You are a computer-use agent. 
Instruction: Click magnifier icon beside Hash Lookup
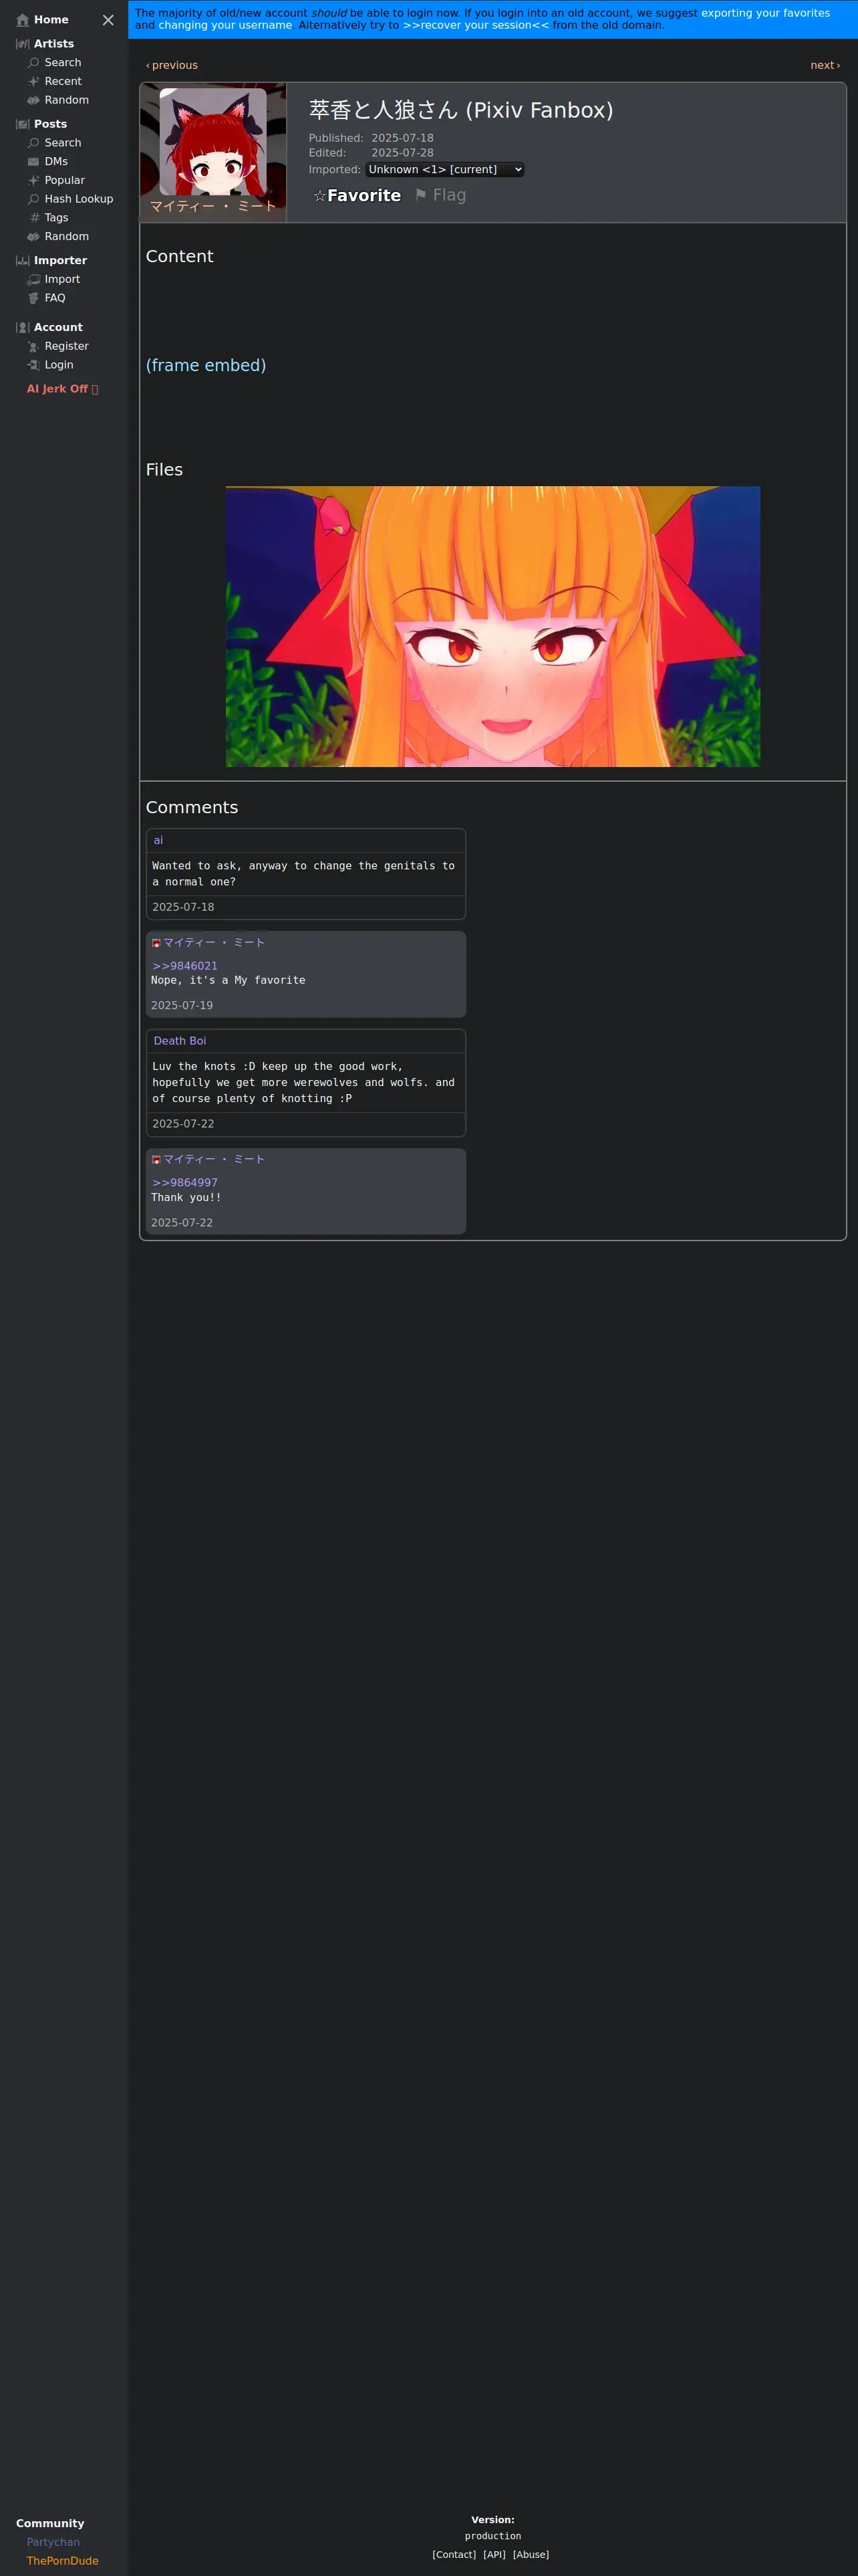(34, 199)
